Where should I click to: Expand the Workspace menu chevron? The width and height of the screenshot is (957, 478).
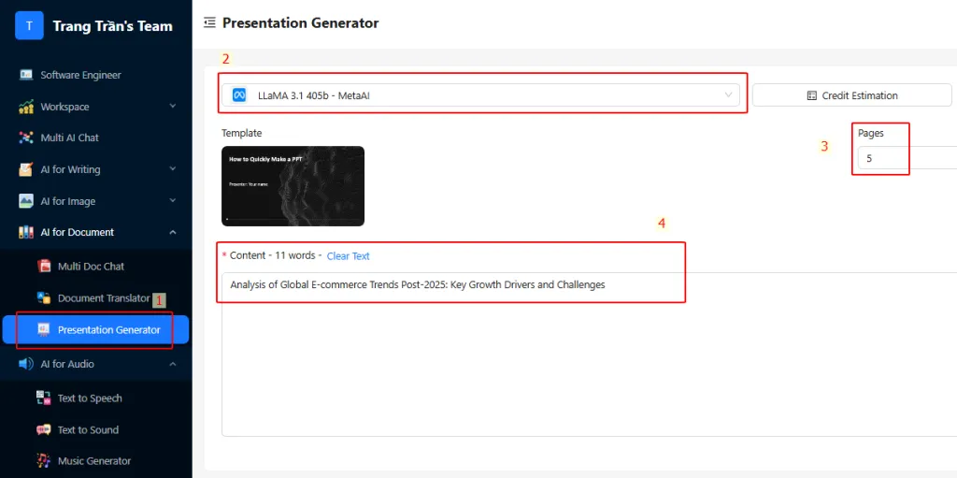(173, 107)
